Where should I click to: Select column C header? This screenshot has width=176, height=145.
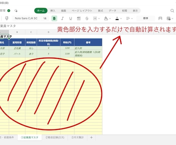coord(31,32)
